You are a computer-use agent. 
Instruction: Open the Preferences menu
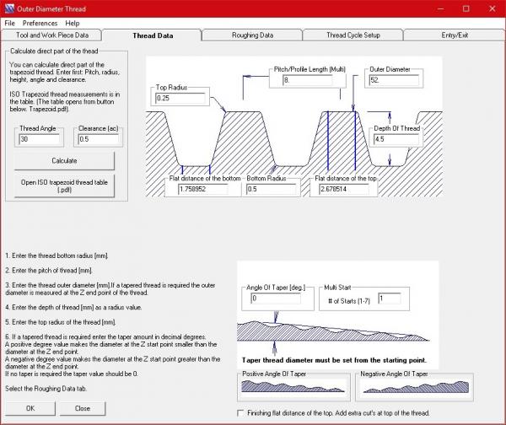[40, 23]
